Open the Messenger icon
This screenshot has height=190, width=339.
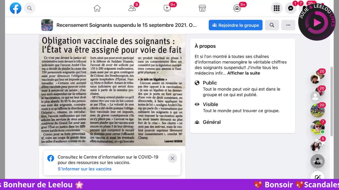pyautogui.click(x=291, y=8)
